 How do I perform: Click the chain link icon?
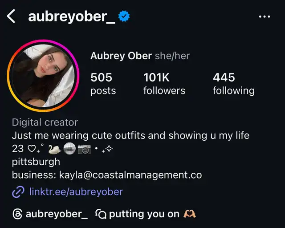tap(18, 192)
